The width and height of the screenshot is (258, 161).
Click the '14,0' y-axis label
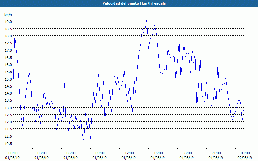[9, 93]
